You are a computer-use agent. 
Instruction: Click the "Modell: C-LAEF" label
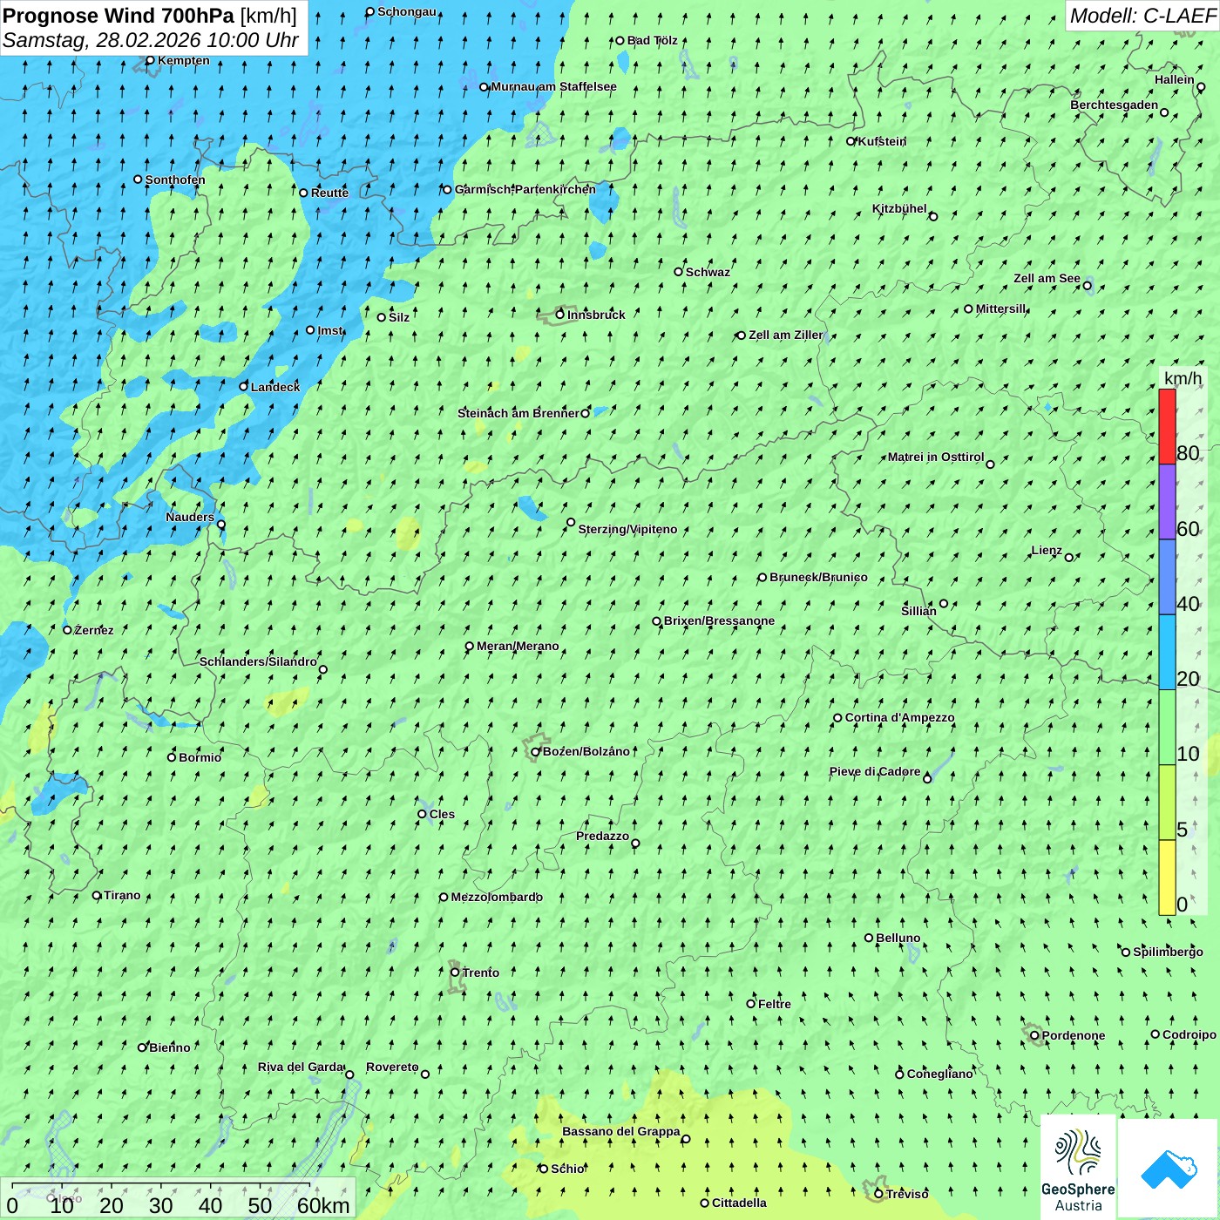coord(1142,16)
